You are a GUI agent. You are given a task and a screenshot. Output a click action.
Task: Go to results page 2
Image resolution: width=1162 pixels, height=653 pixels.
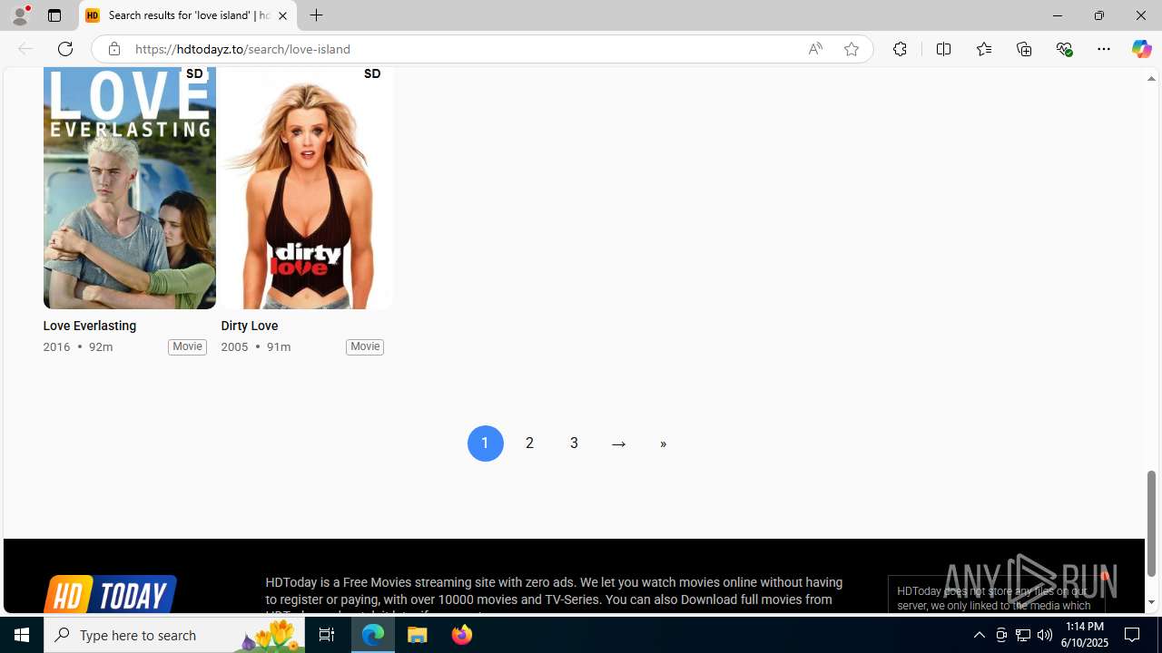[529, 443]
